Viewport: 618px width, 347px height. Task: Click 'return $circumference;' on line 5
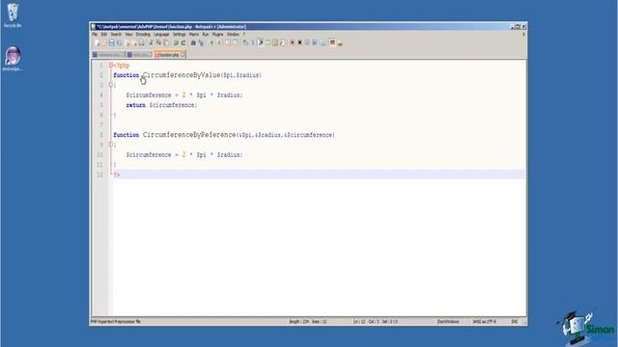[x=161, y=105]
